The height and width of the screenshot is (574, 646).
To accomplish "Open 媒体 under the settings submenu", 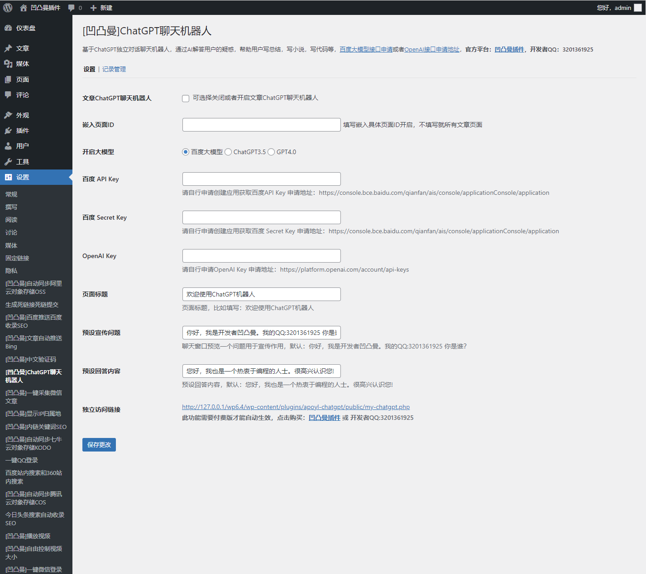I will (11, 245).
